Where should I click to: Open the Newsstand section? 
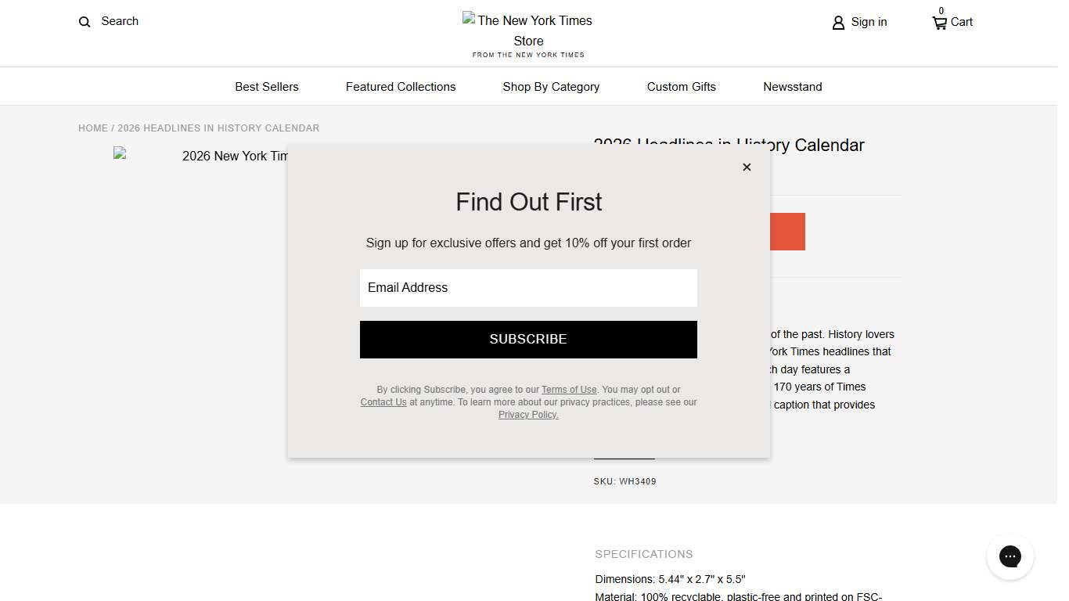(x=792, y=86)
